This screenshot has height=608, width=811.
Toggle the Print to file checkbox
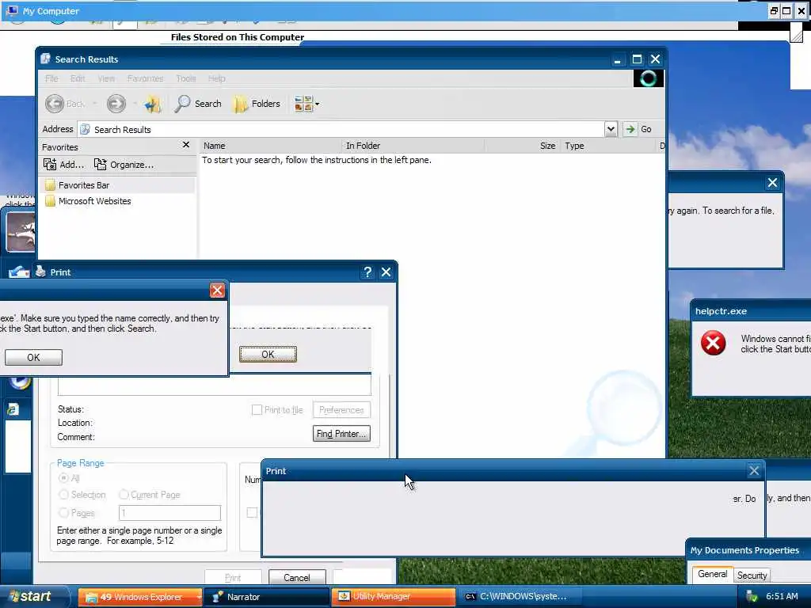coord(257,410)
